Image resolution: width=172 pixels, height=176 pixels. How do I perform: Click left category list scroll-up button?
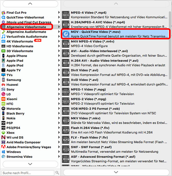click(x=30, y=4)
